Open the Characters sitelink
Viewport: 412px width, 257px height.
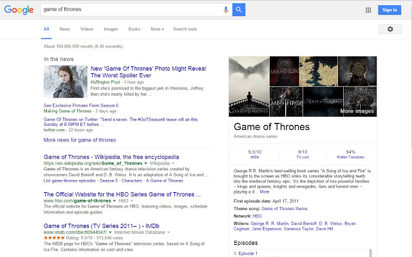(x=131, y=181)
